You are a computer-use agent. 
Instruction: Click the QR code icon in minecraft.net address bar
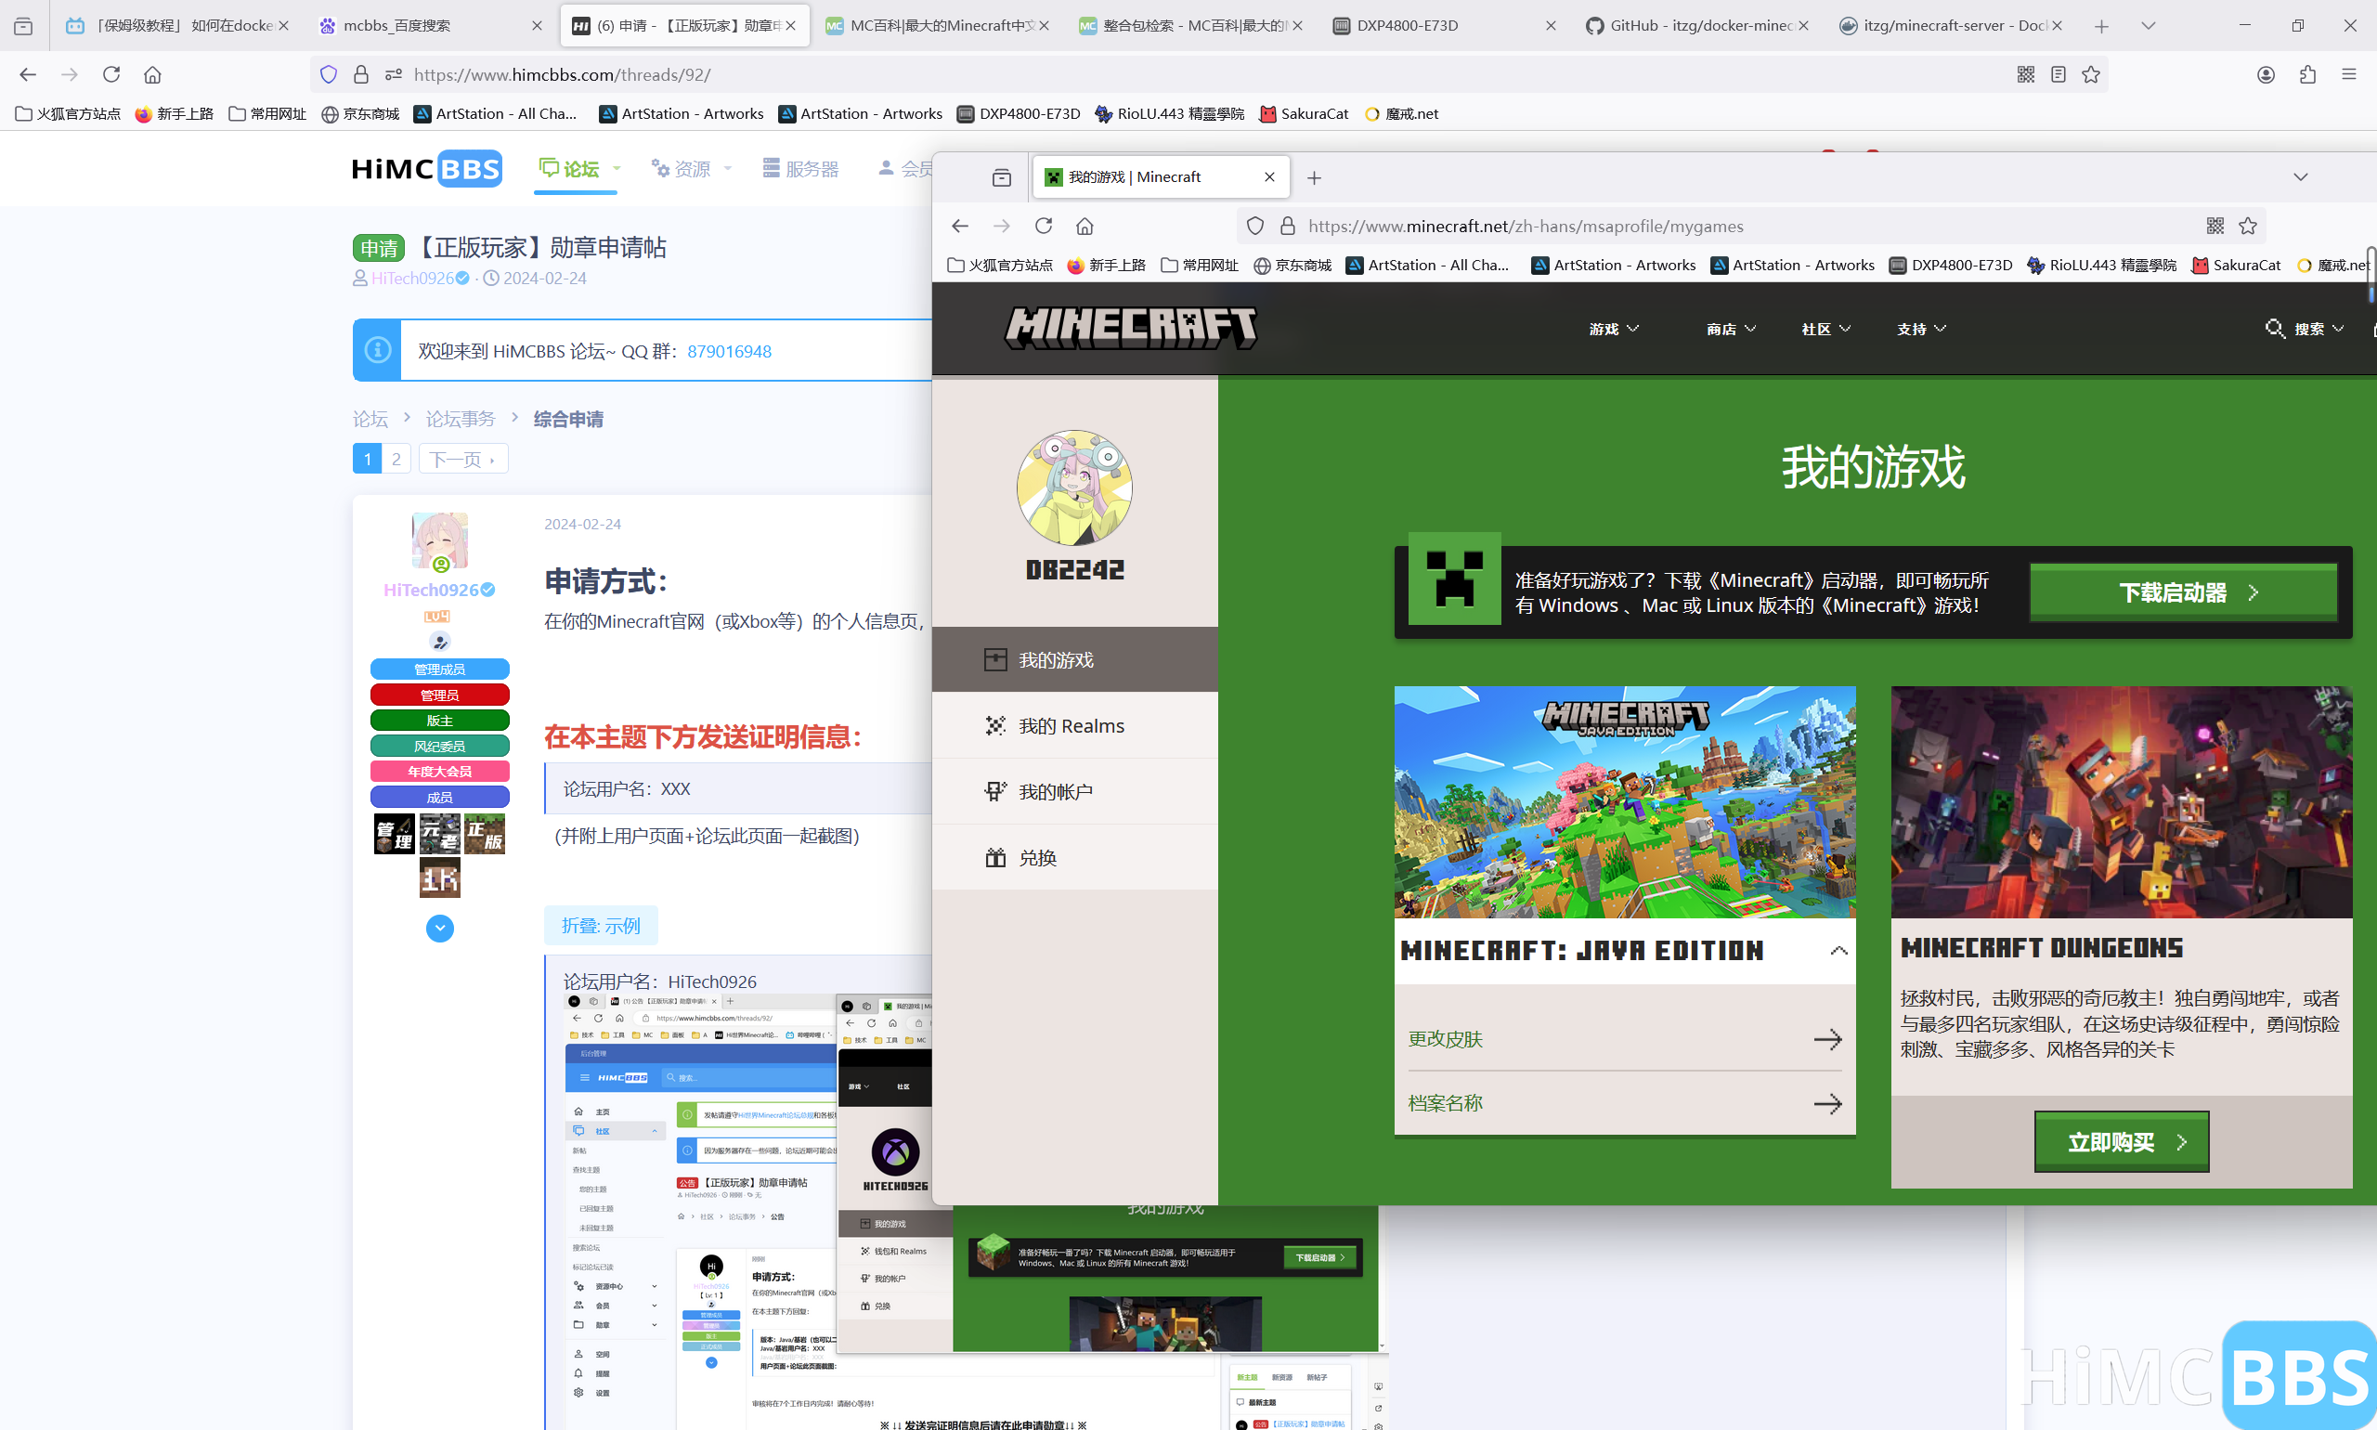(2215, 226)
